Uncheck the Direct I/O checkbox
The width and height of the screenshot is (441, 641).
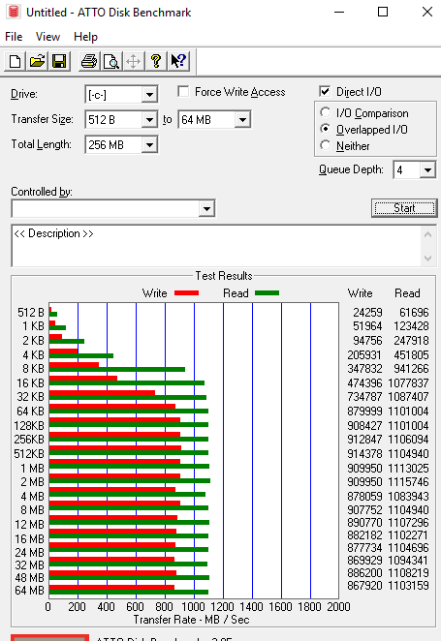click(x=325, y=92)
